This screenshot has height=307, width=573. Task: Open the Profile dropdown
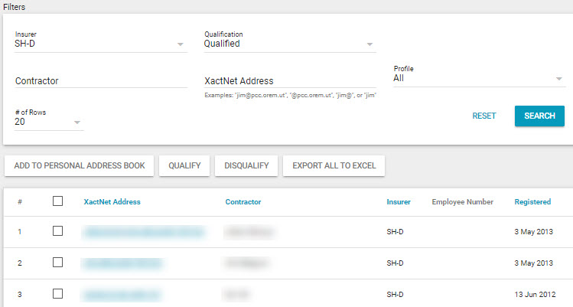tap(479, 77)
